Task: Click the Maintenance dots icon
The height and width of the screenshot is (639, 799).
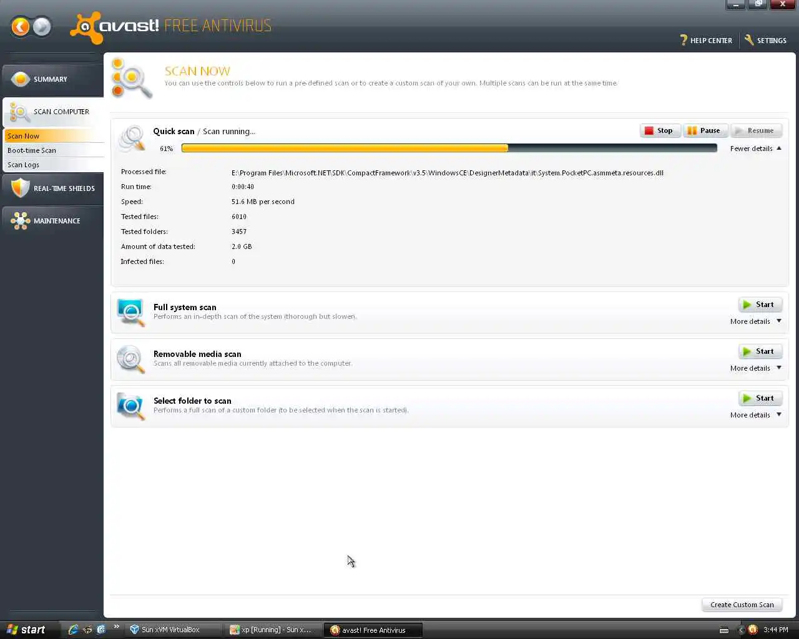Action: 21,220
